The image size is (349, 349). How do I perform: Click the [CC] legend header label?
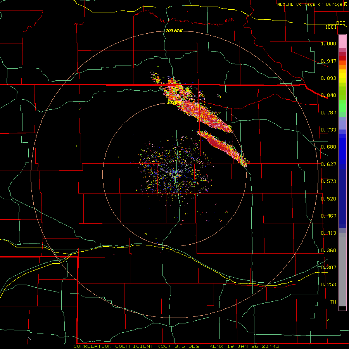click(331, 27)
